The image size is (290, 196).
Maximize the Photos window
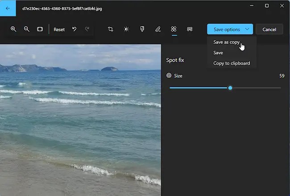(x=267, y=6)
